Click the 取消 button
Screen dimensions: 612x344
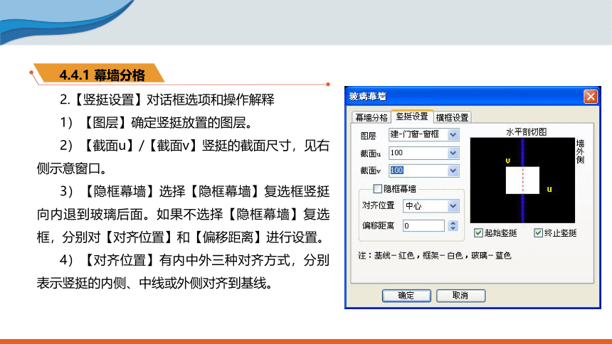coord(460,296)
